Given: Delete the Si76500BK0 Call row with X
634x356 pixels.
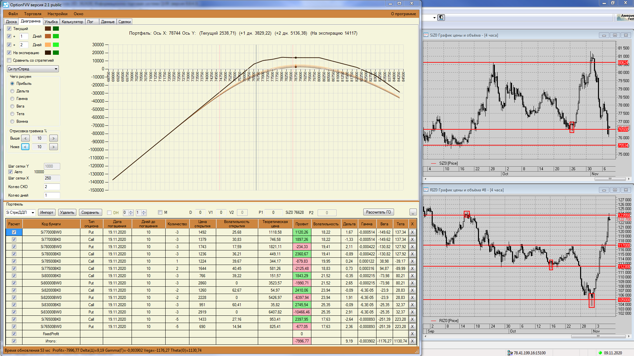Looking at the screenshot, I should coord(412,319).
